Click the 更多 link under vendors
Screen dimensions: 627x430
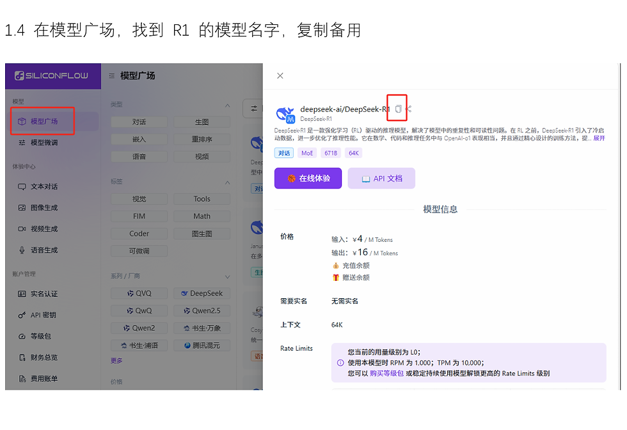pos(116,360)
